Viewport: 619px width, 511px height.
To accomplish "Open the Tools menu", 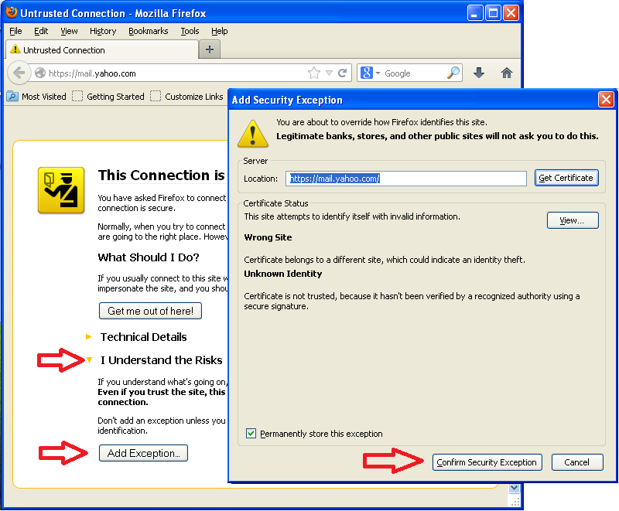I will pyautogui.click(x=190, y=31).
